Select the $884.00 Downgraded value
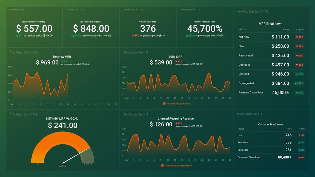The height and width of the screenshot is (177, 315). point(280,83)
